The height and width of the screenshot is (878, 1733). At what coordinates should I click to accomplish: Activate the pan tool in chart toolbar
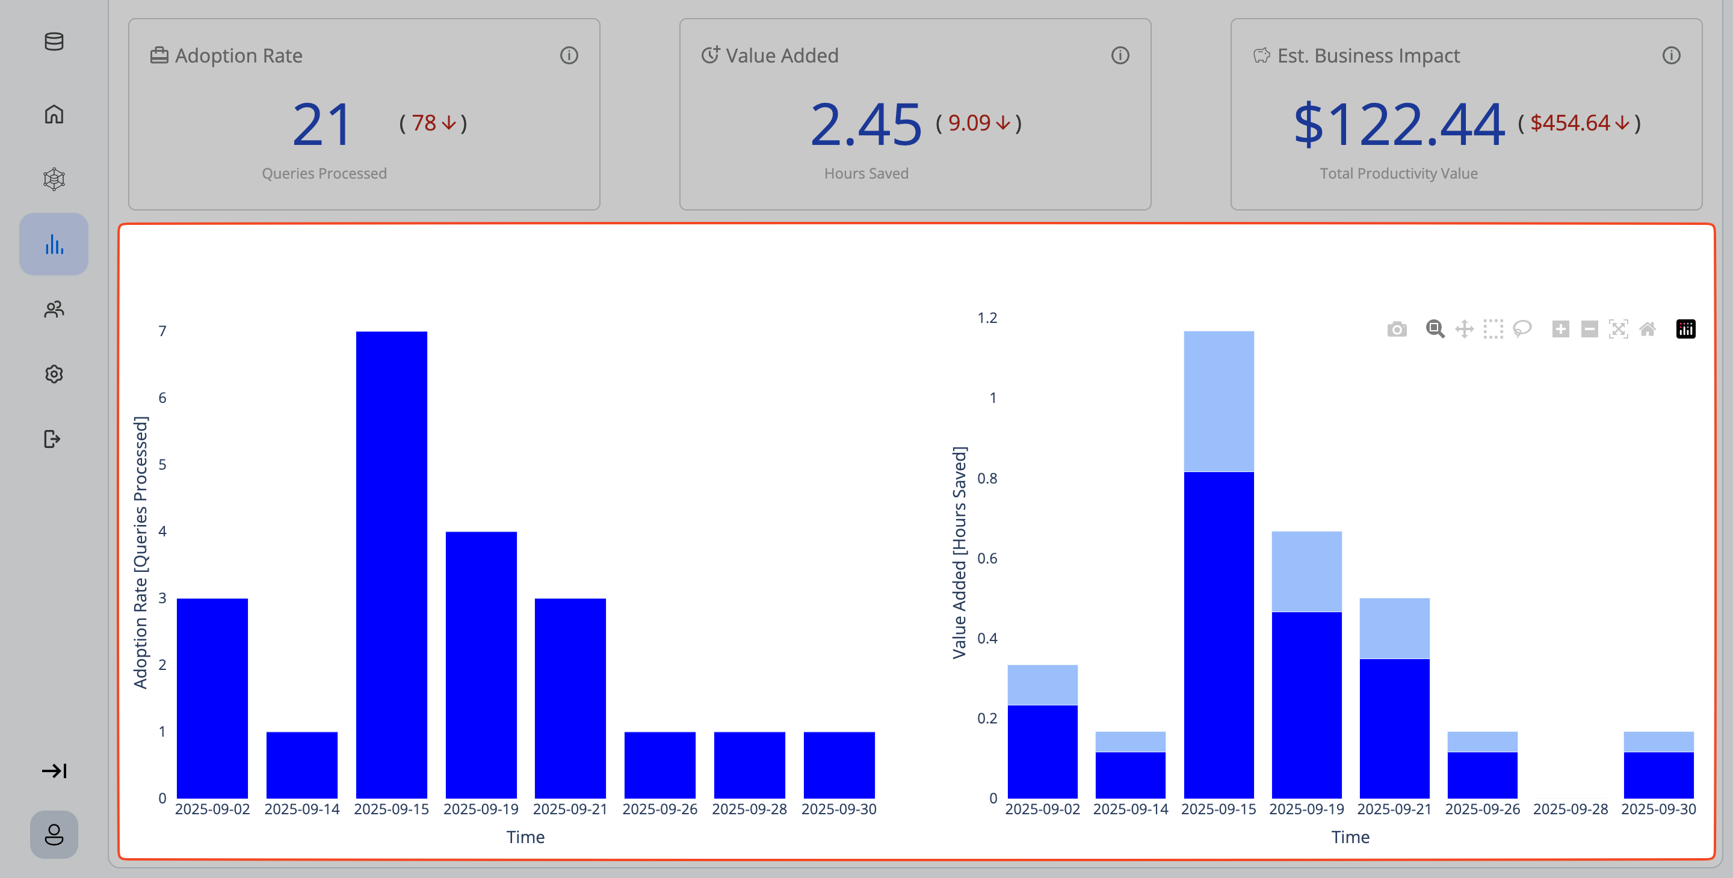pyautogui.click(x=1464, y=330)
